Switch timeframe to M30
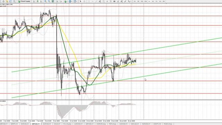 pyautogui.click(x=146, y=1)
